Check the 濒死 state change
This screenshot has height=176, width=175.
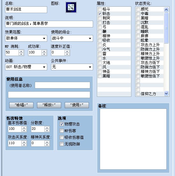click(138, 9)
